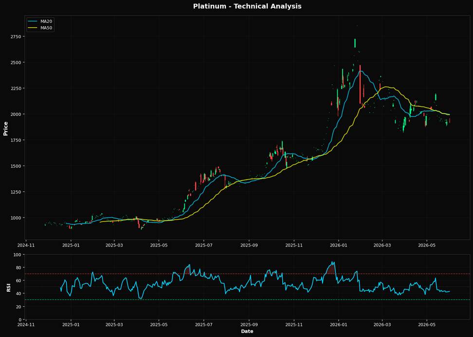
Task: Click the "Price" y-axis label
Action: [5, 129]
